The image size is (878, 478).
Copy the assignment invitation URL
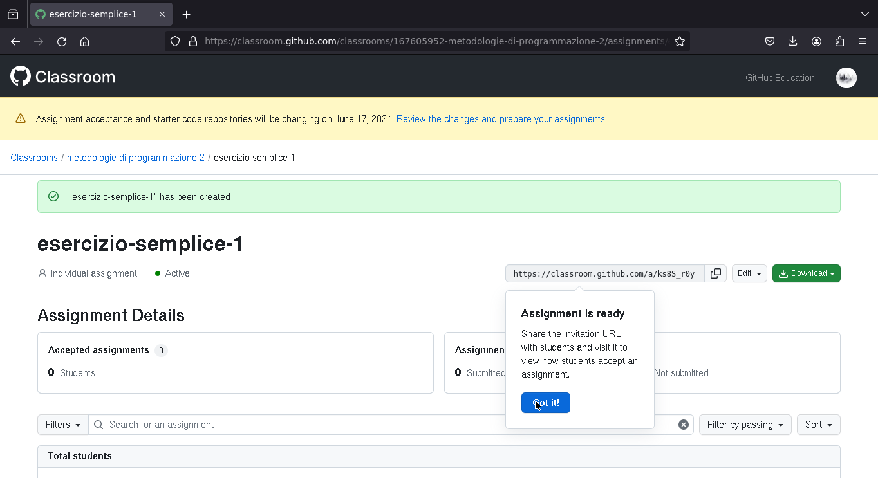pyautogui.click(x=716, y=273)
